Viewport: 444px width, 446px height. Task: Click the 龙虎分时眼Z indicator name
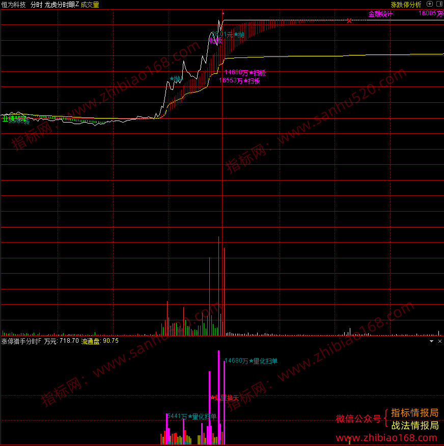pos(62,5)
